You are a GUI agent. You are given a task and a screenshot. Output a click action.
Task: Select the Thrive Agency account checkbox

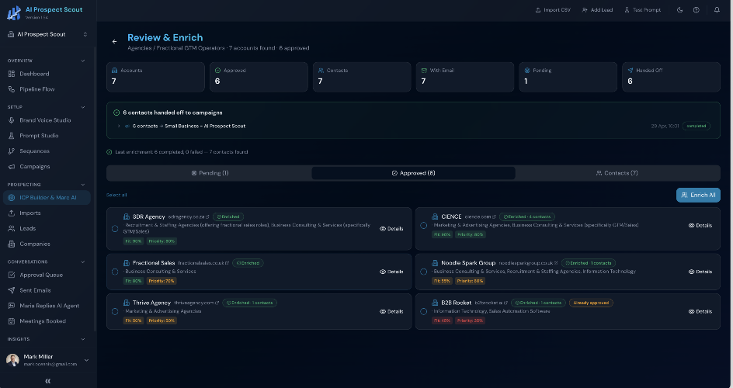click(x=115, y=311)
